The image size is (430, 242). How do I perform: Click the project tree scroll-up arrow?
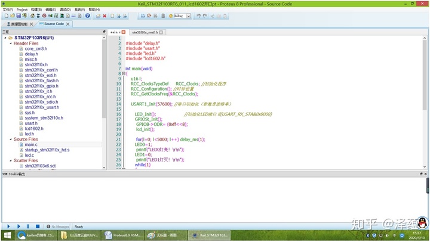(104, 38)
